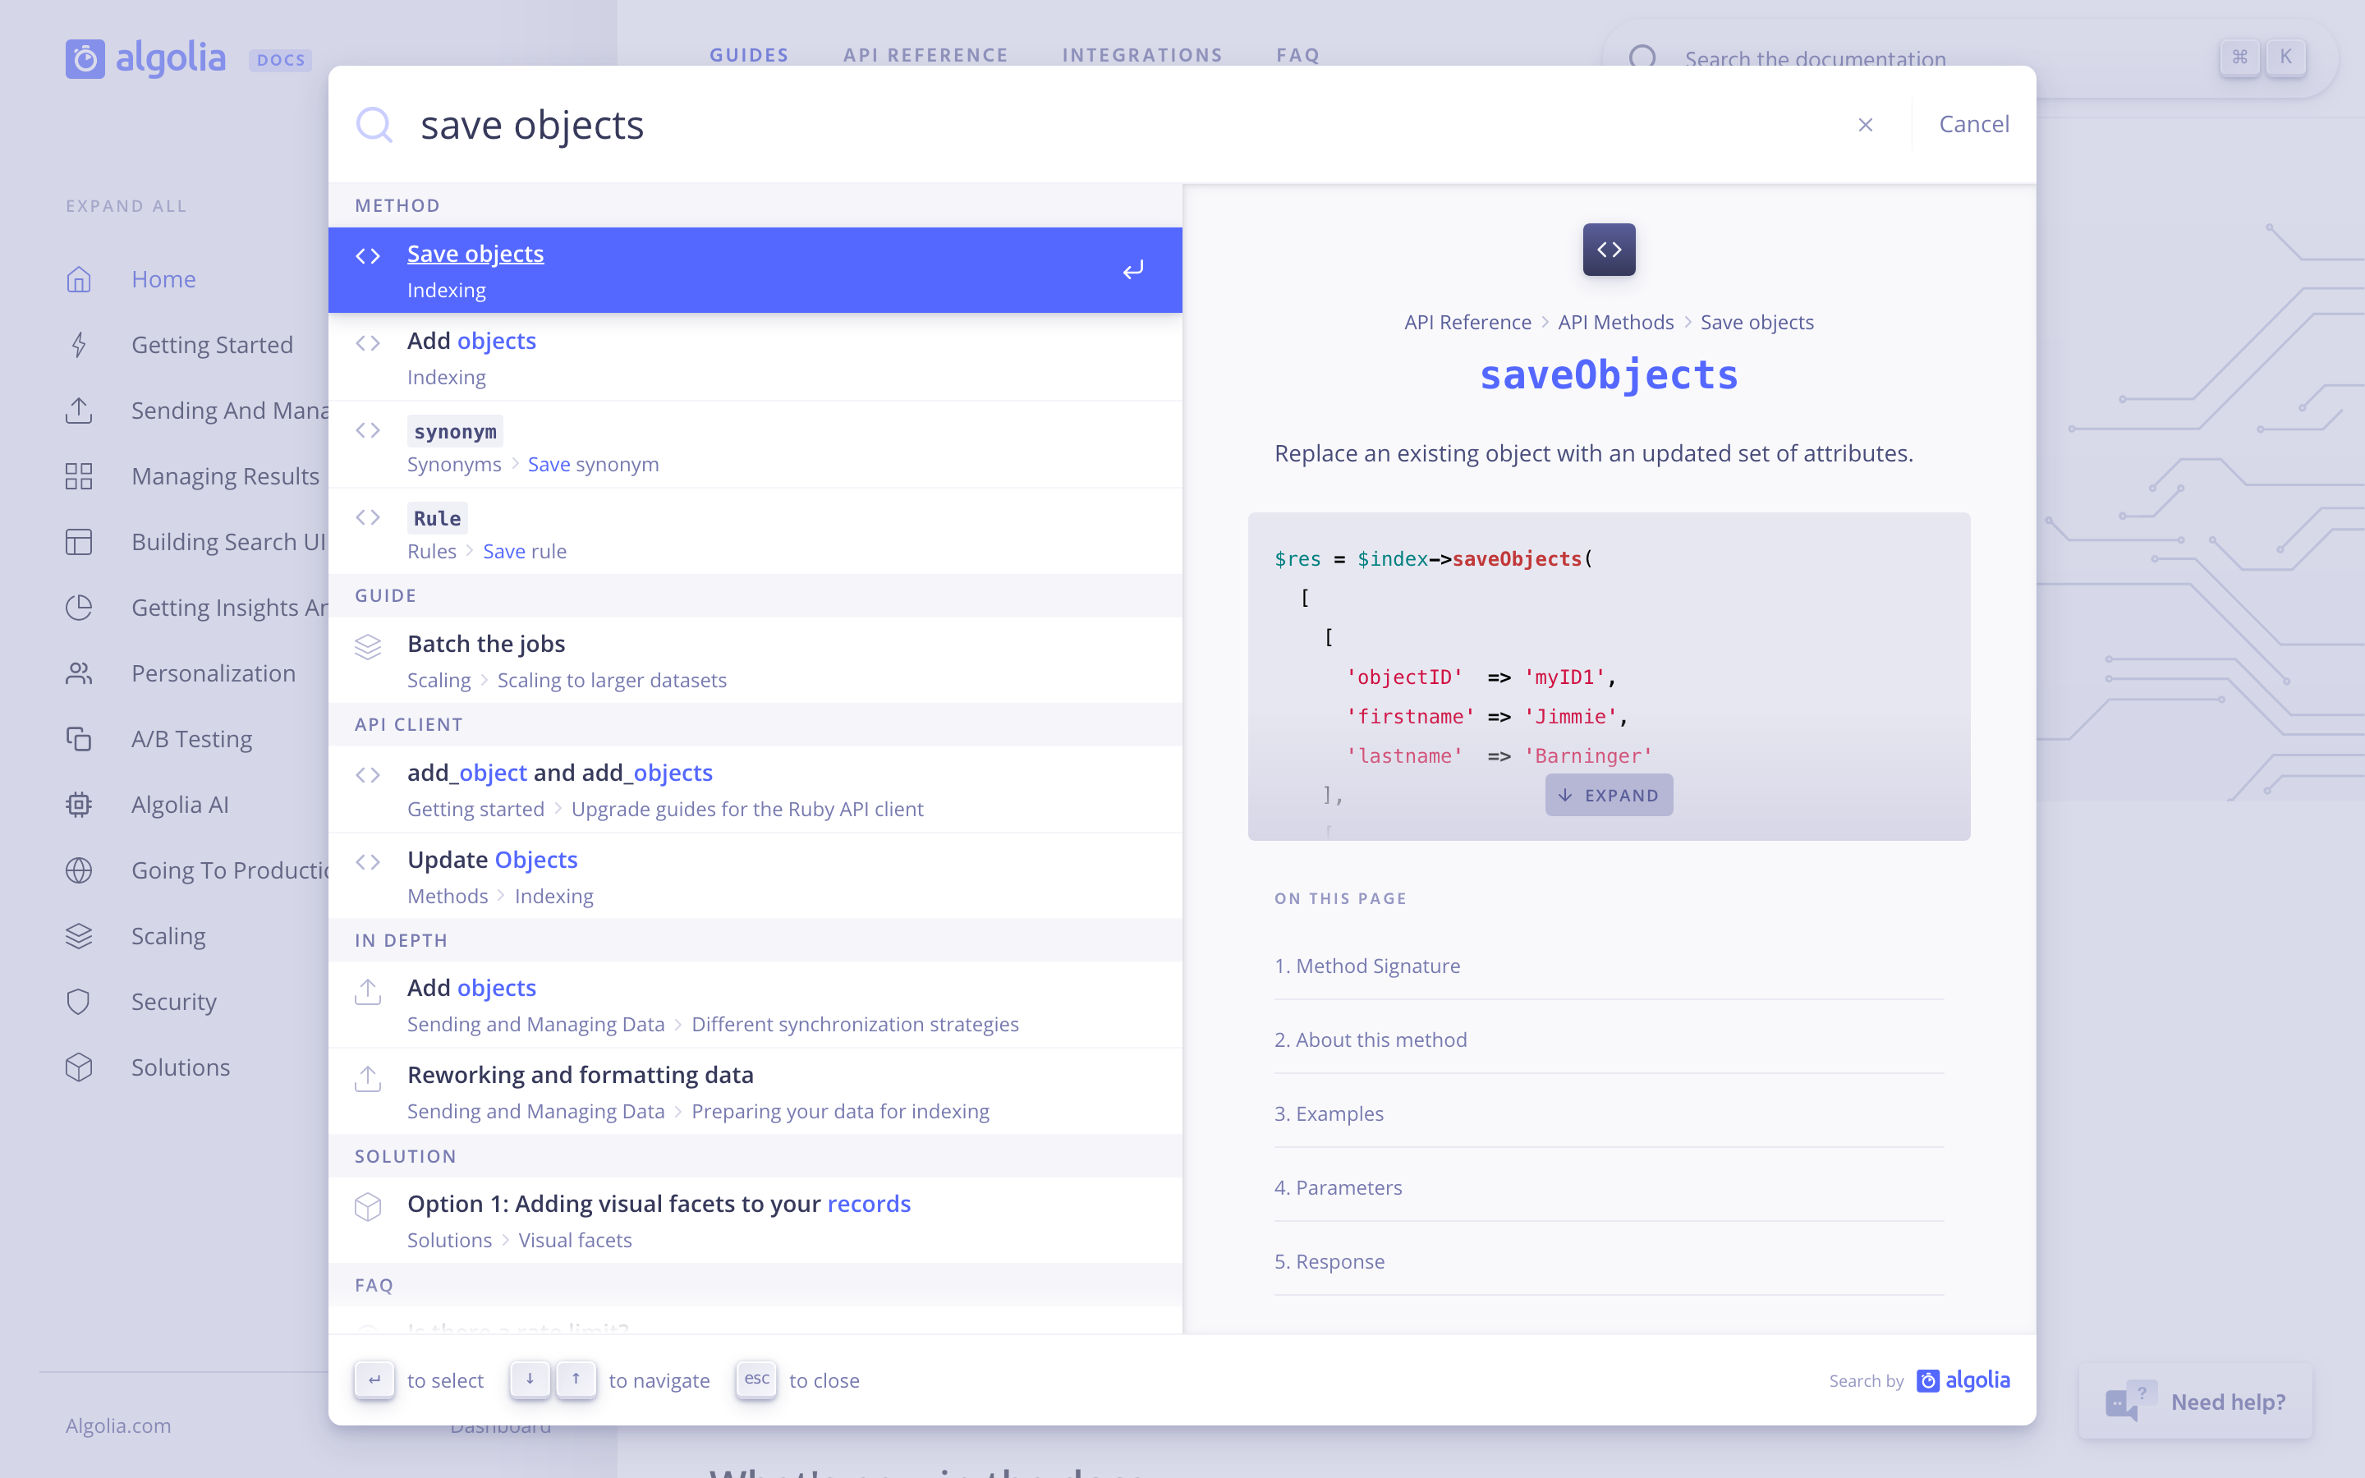
Task: Open Algolia logo in Search by footer
Action: (1963, 1379)
